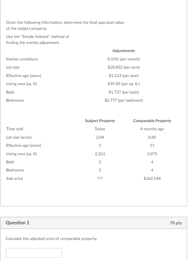The width and height of the screenshot is (194, 261).
Task: Click the 0.10% (per month) adjustment value
Action: pyautogui.click(x=123, y=59)
